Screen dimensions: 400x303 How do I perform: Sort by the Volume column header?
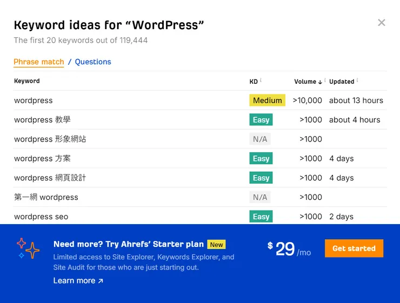click(308, 82)
